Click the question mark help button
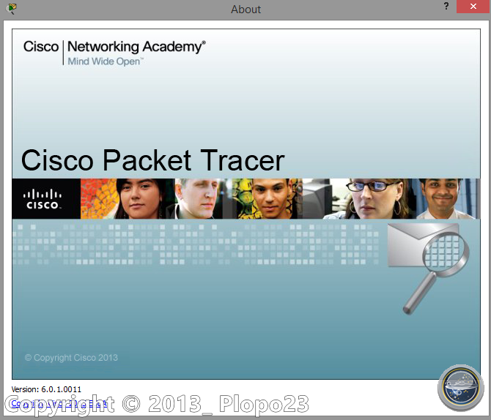The width and height of the screenshot is (491, 420). click(446, 6)
